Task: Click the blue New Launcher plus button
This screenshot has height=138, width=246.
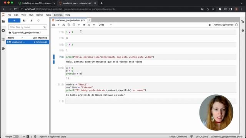Action: click(14, 20)
